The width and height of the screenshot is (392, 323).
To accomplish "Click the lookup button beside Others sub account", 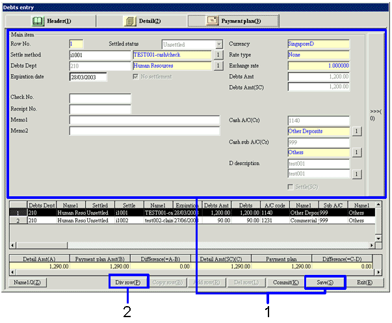I will click(357, 153).
